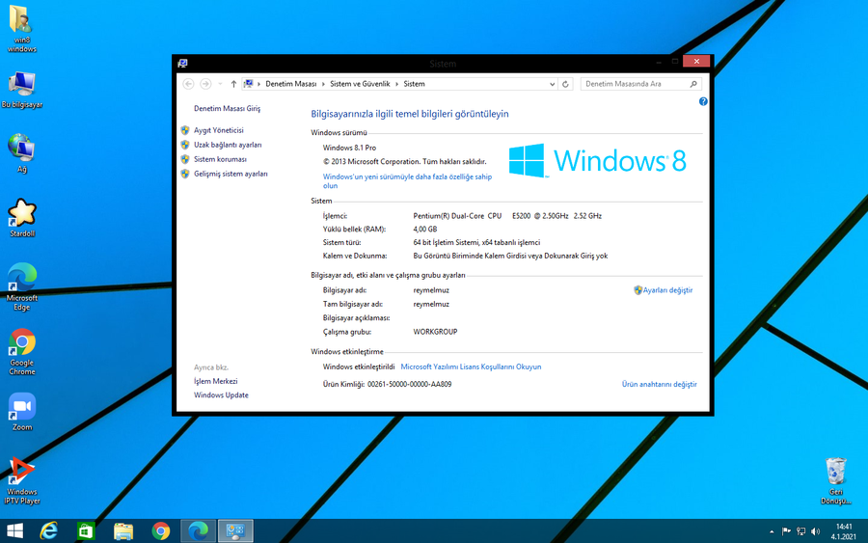The height and width of the screenshot is (543, 868).
Task: Expand arrow after Sistem ve Güvenlik breadcrumb
Action: click(x=396, y=84)
